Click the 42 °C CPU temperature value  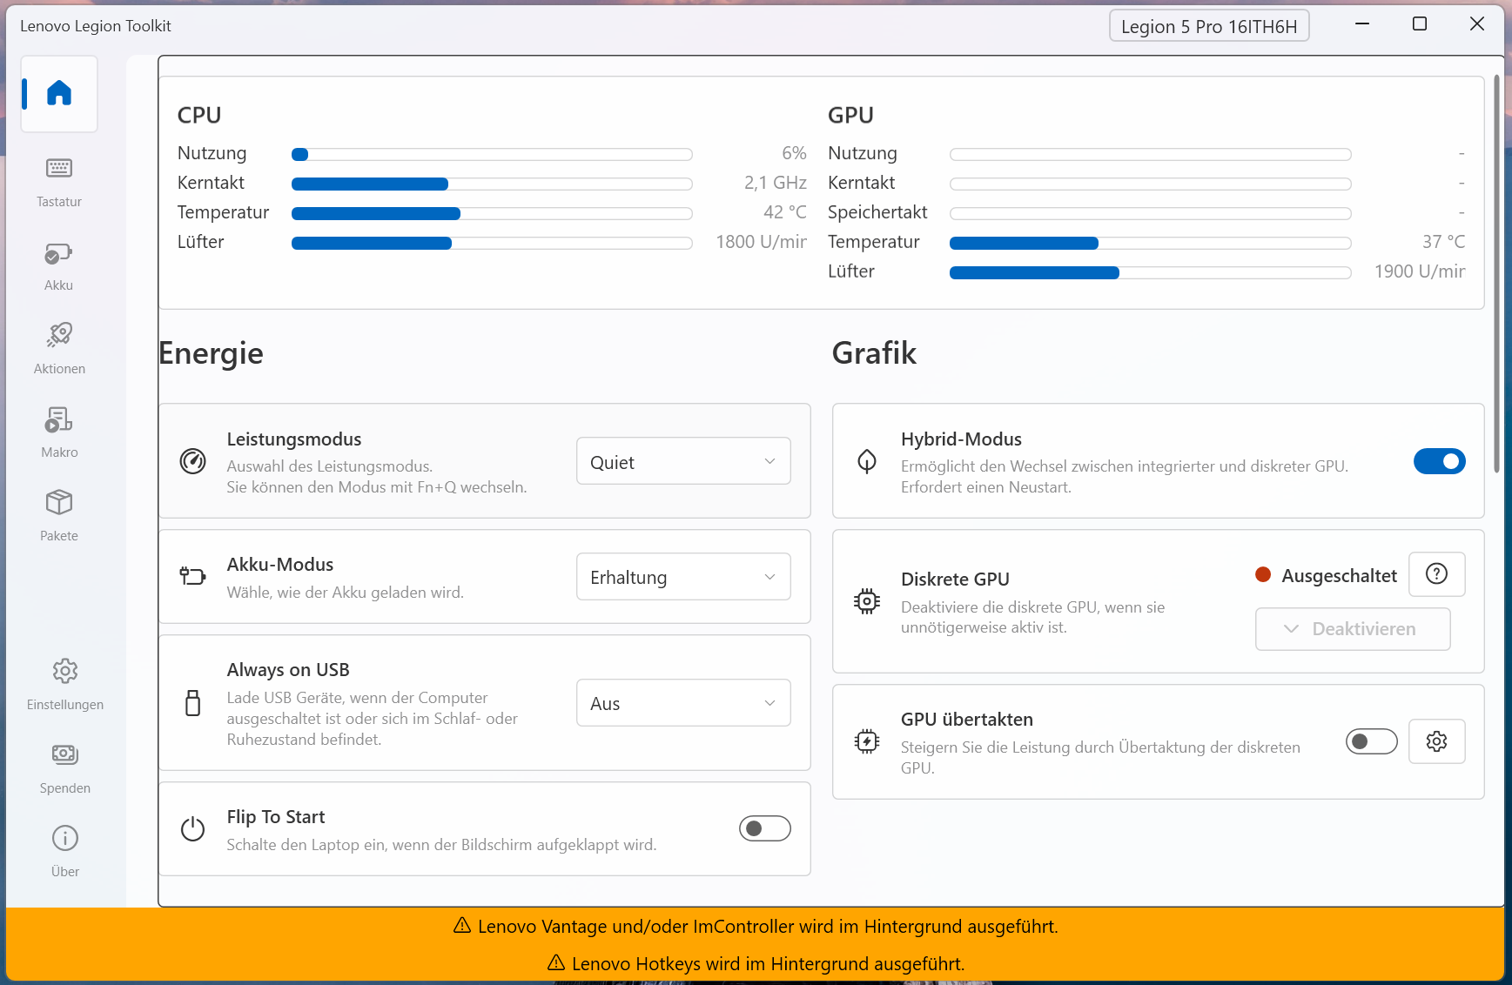pyautogui.click(x=785, y=212)
